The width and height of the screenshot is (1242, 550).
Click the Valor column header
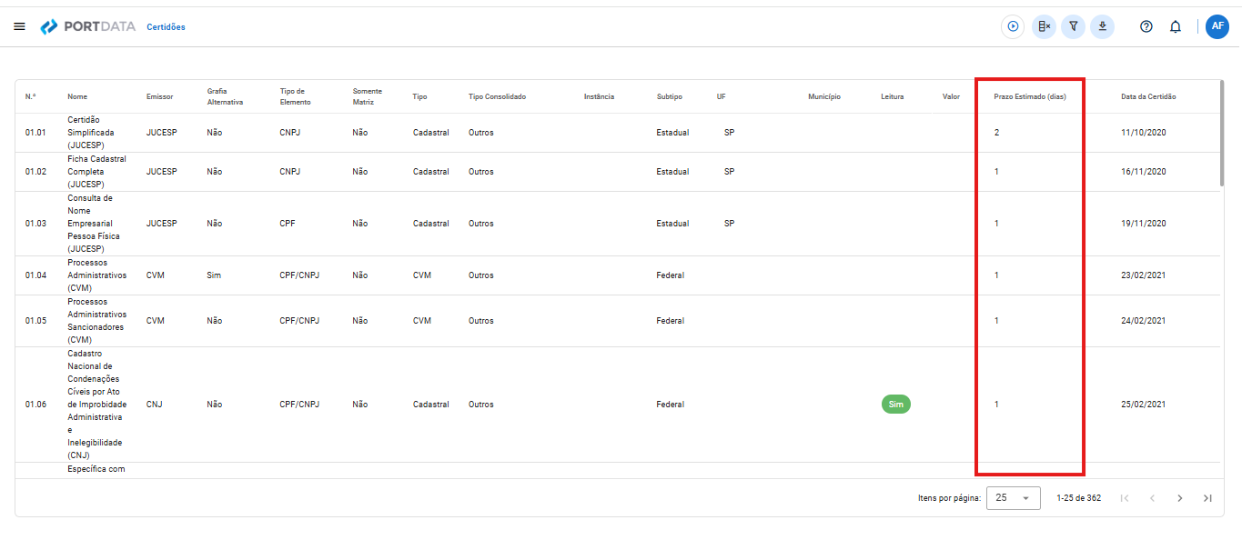click(x=951, y=96)
